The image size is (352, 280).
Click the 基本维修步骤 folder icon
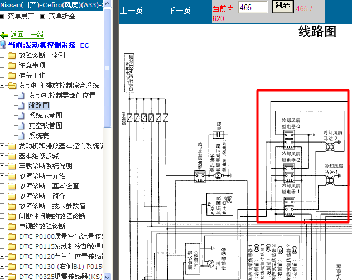click(x=12, y=156)
